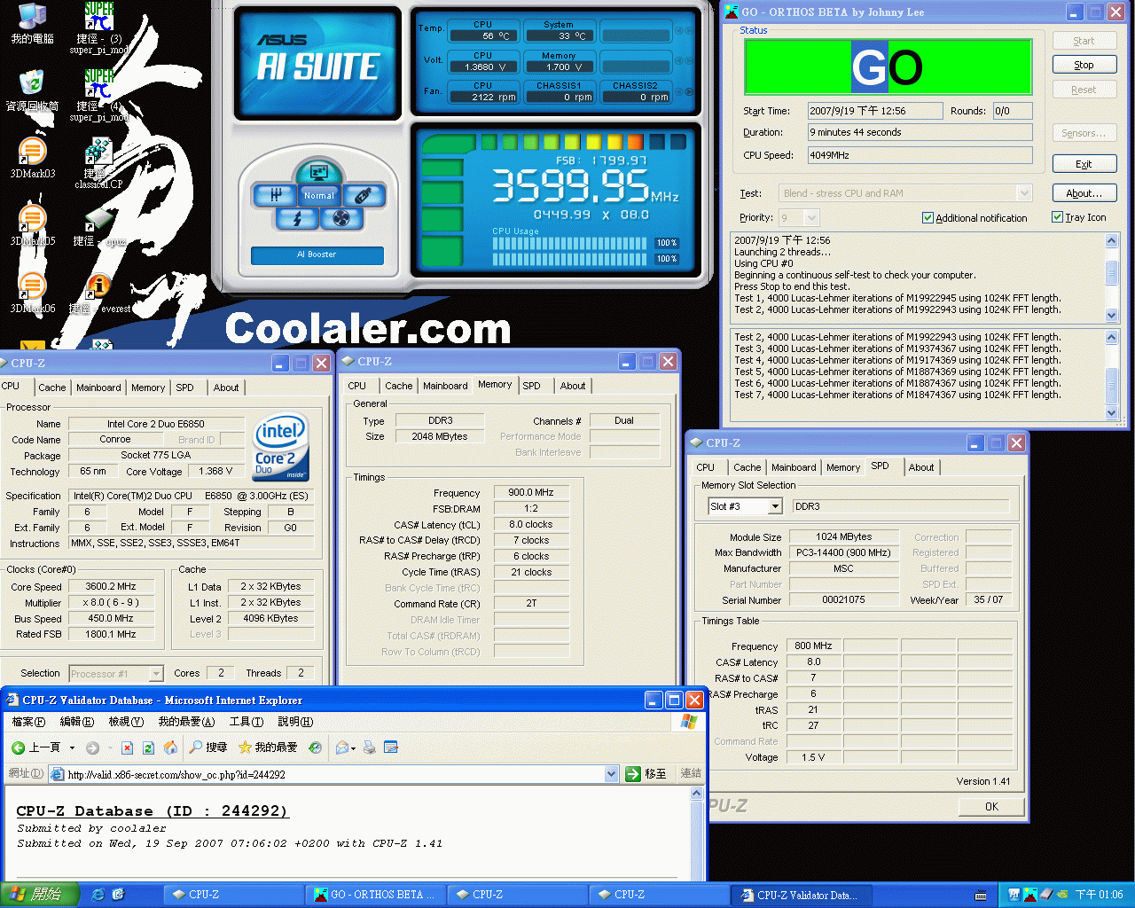This screenshot has height=908, width=1135.
Task: Click the Stop button in ORTHOS
Action: click(1084, 65)
